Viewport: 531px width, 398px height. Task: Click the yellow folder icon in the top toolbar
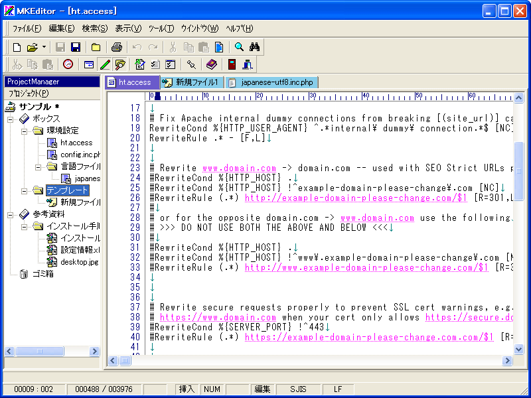(96, 47)
